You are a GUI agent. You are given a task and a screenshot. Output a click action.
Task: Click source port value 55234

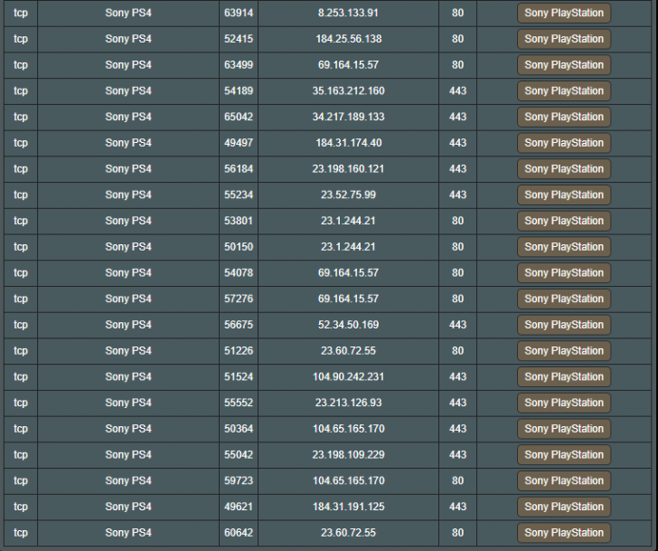click(239, 195)
